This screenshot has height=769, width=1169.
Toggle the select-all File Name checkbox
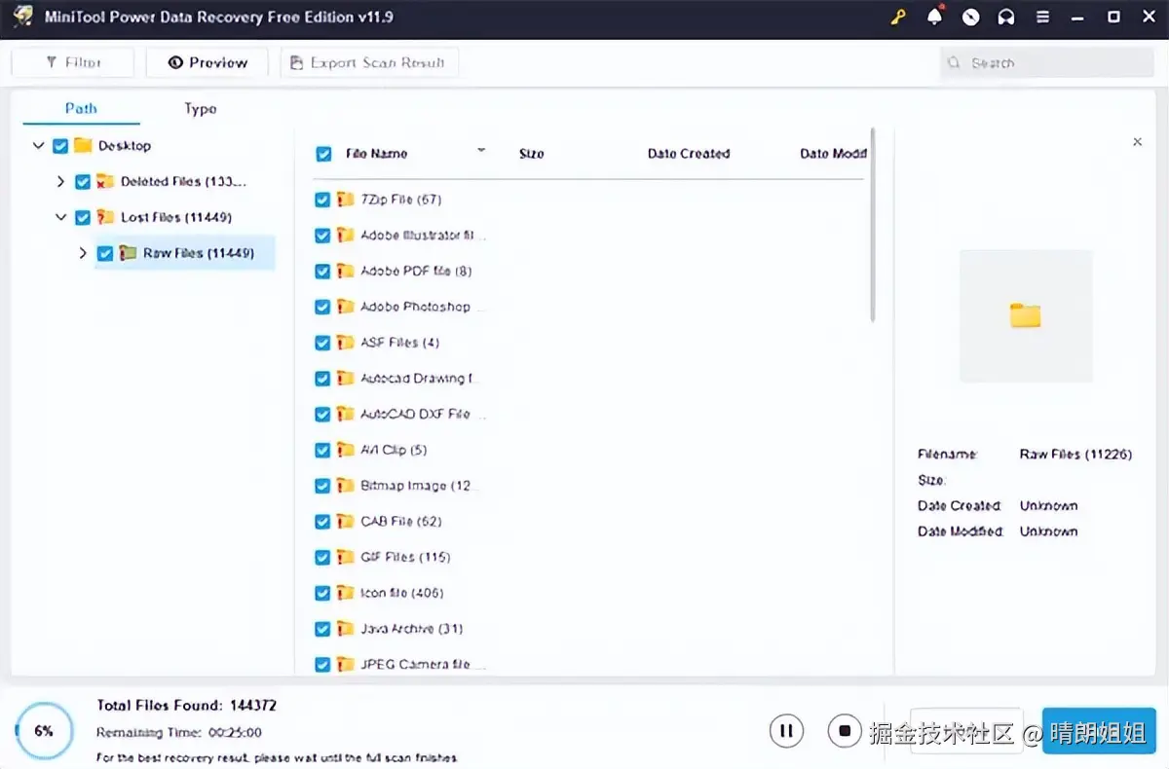(x=323, y=154)
